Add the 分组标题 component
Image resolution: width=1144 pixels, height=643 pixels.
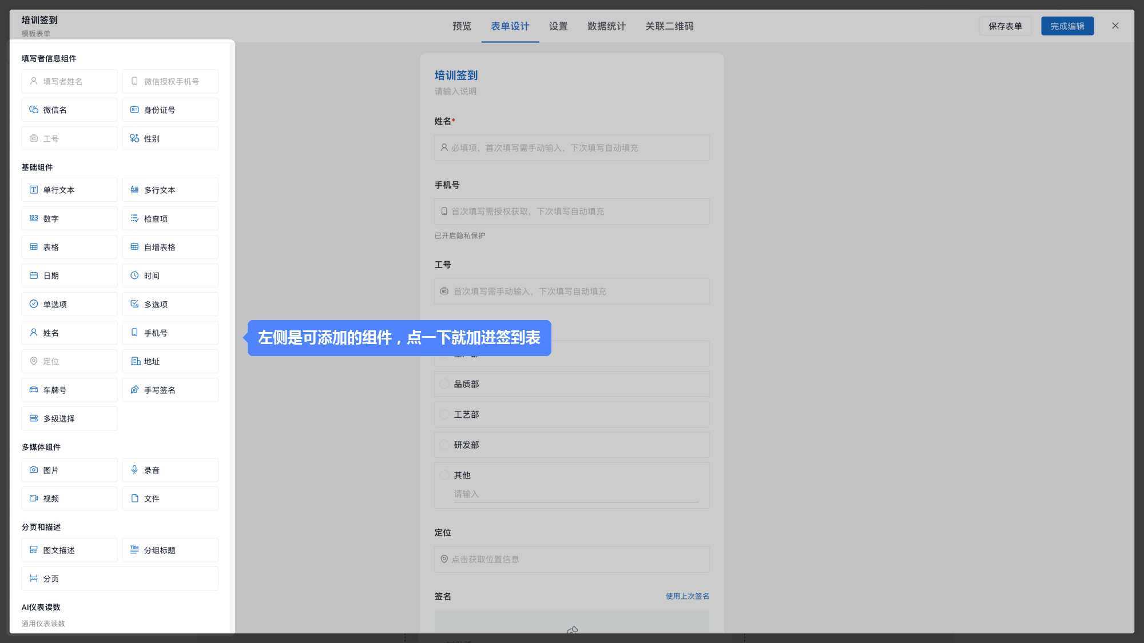tap(170, 550)
